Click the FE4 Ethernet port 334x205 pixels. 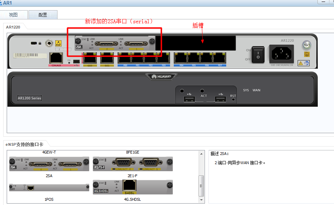point(181,58)
